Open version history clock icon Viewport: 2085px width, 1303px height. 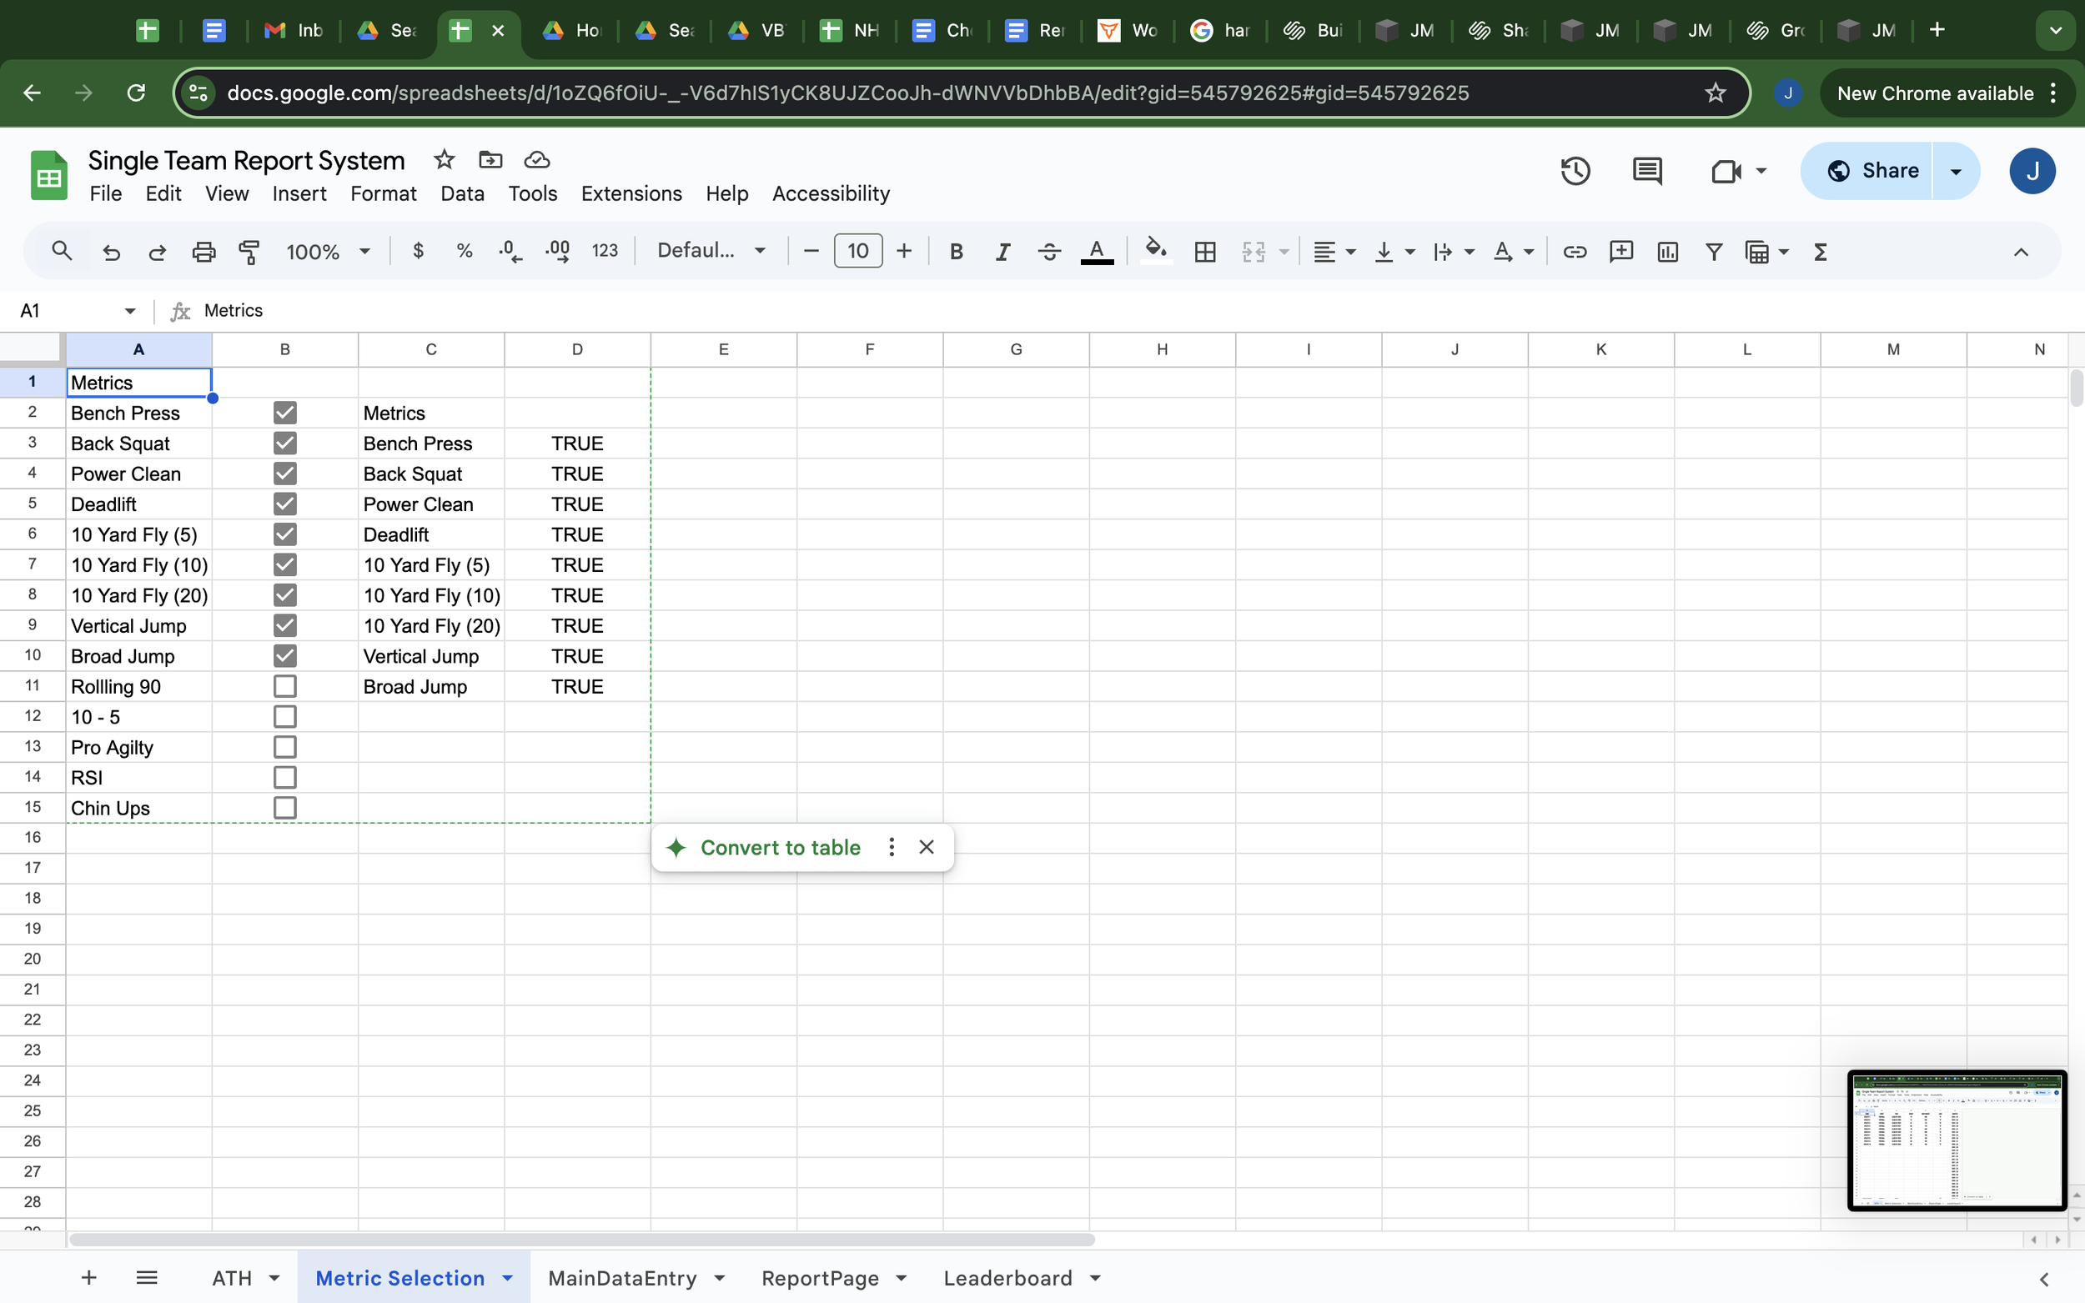pos(1575,171)
